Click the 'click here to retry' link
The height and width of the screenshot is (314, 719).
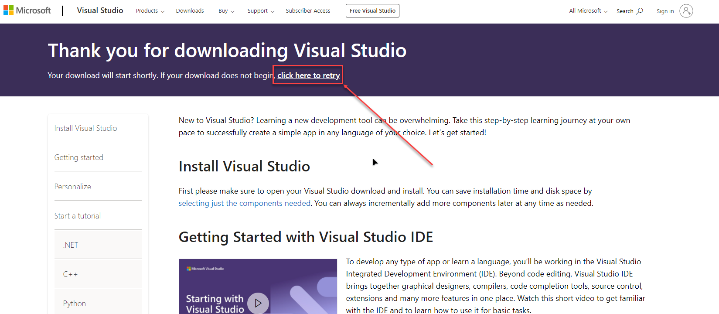coord(309,75)
